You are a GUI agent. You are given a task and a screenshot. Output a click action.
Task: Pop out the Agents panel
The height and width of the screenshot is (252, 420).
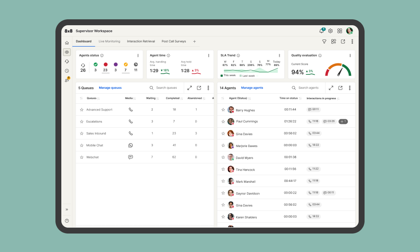(341, 88)
